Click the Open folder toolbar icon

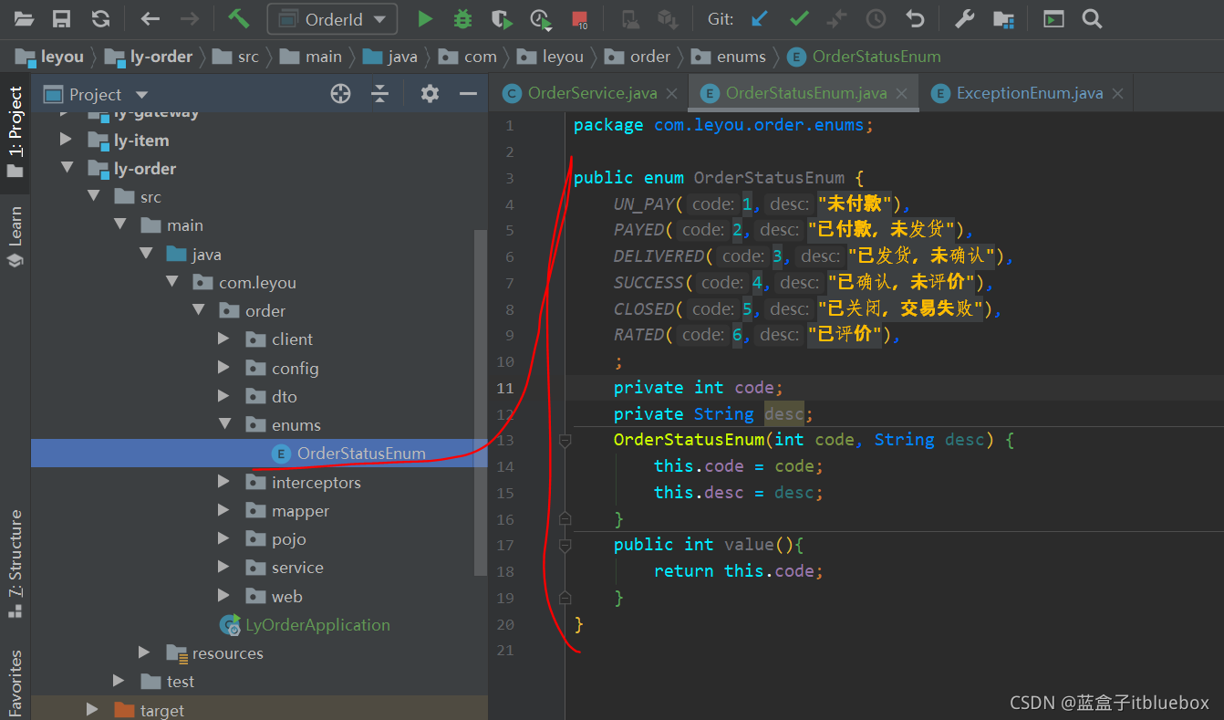(24, 18)
